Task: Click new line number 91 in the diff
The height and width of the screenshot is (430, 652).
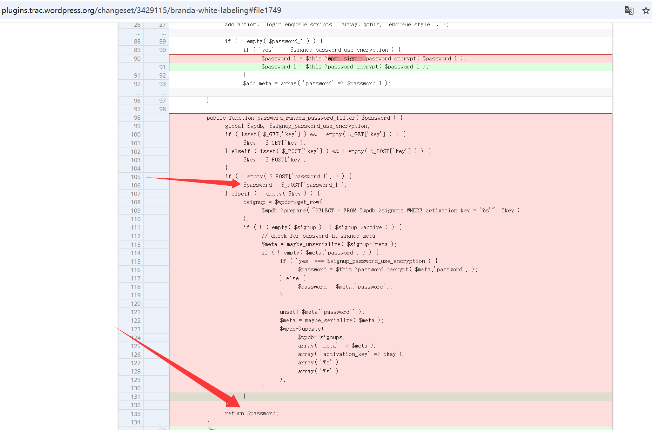Action: pos(162,67)
